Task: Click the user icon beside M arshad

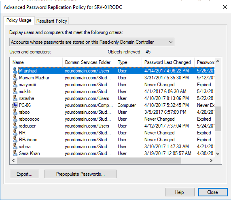Action: pos(15,70)
